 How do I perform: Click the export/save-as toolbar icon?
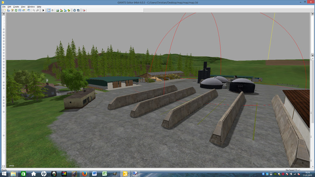[24, 10]
